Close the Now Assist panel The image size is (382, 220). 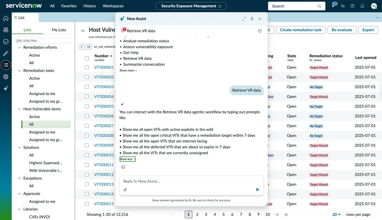pyautogui.click(x=260, y=19)
